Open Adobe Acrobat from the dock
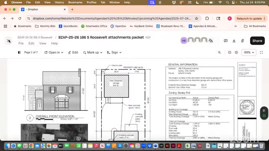 point(179,146)
